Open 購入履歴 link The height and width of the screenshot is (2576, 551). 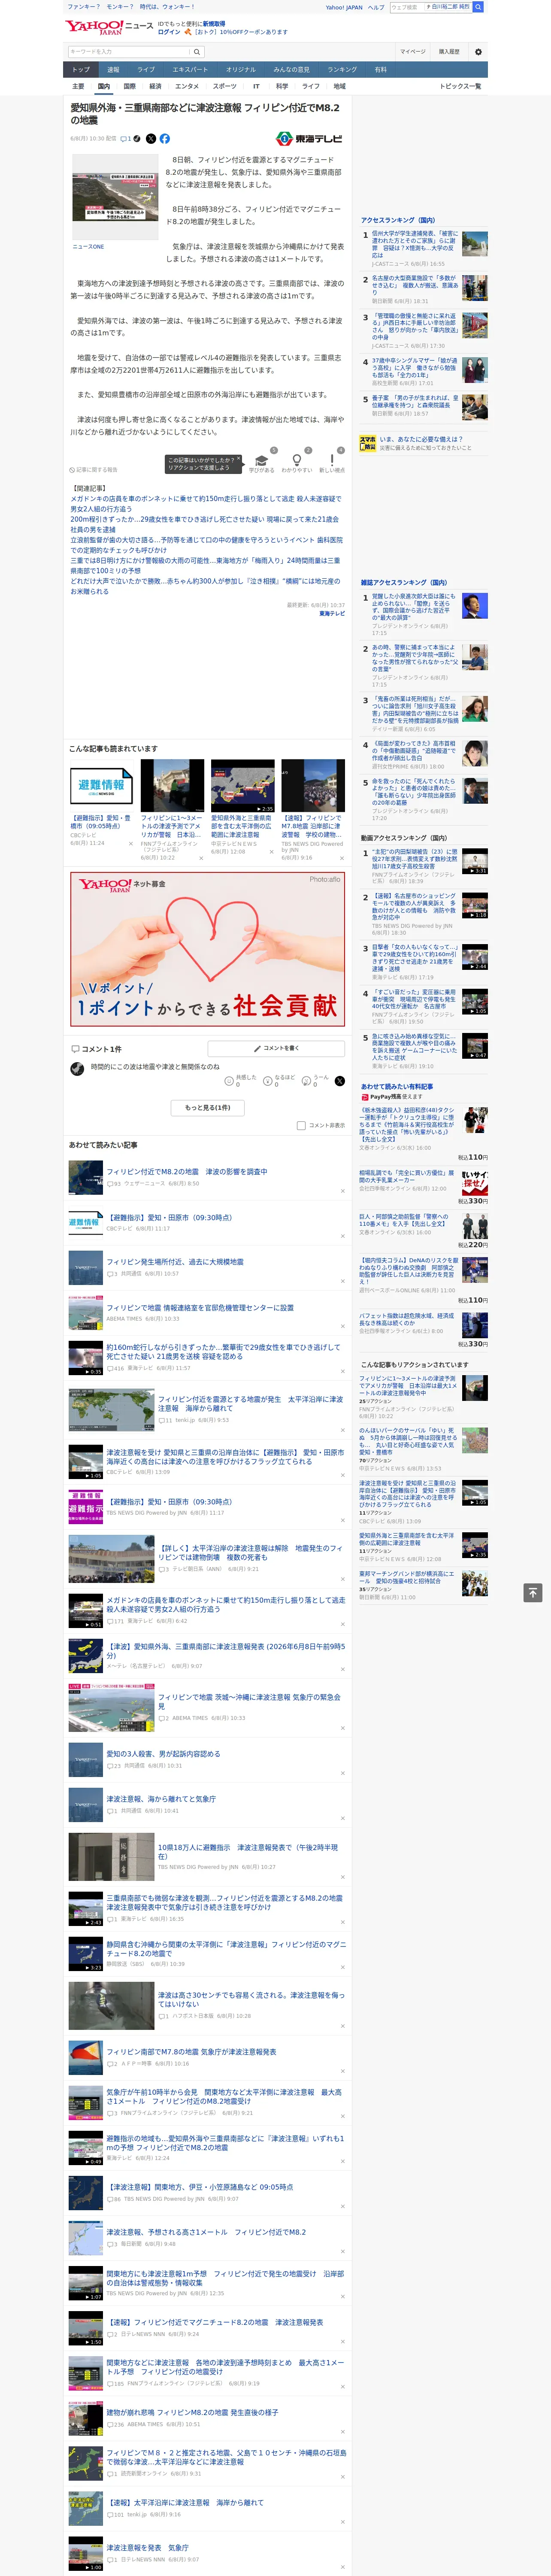(x=449, y=52)
